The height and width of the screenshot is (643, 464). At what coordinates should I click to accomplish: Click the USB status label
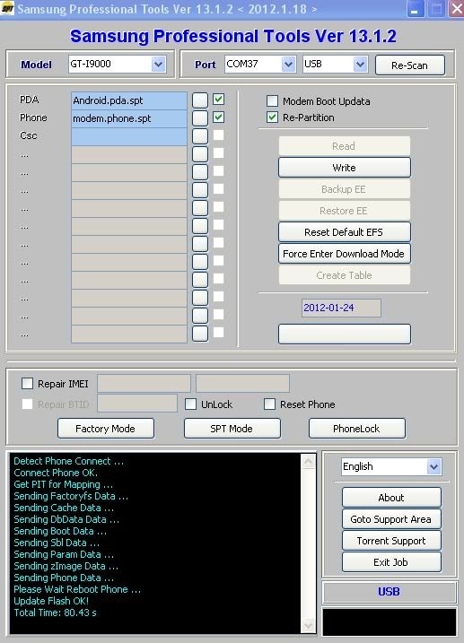click(389, 592)
